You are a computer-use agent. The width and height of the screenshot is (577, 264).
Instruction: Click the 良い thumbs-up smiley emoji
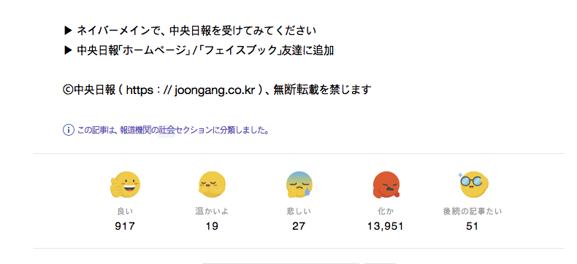pyautogui.click(x=125, y=185)
